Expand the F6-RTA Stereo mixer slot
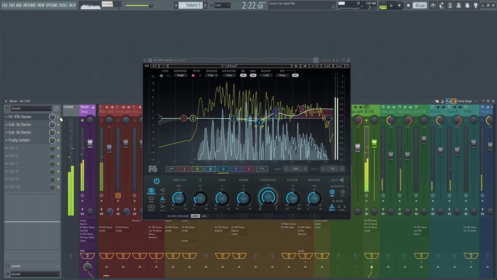The image size is (497, 280). click(x=6, y=117)
